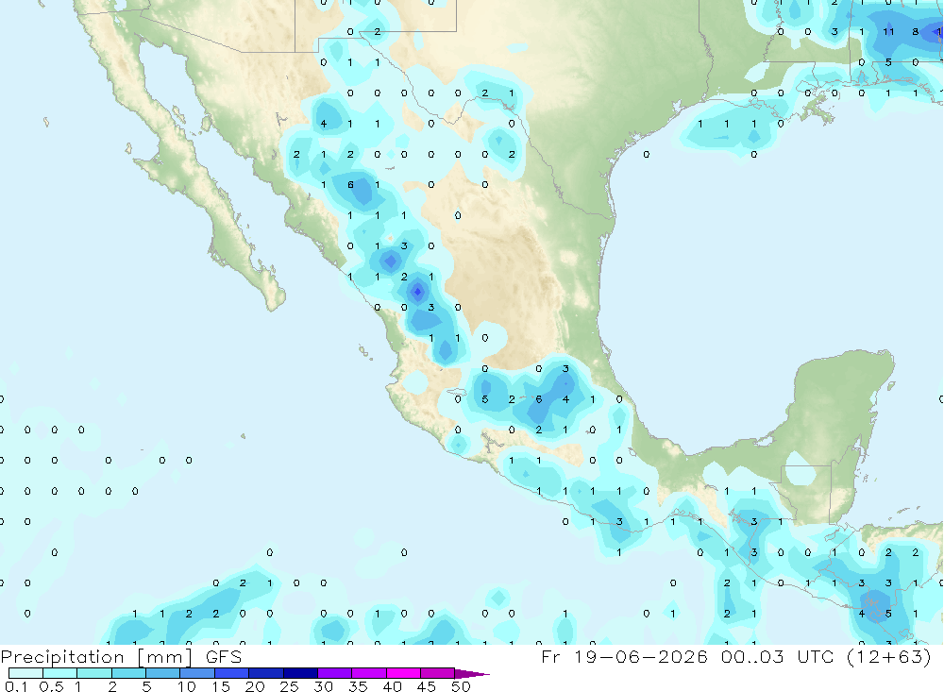Click the '25' legend scale label
The image size is (944, 692).
tap(289, 686)
